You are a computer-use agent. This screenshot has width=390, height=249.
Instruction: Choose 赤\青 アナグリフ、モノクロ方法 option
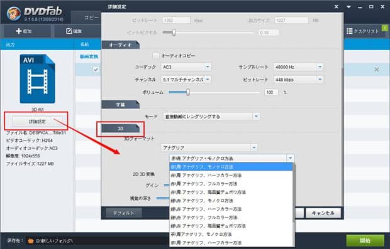231,167
